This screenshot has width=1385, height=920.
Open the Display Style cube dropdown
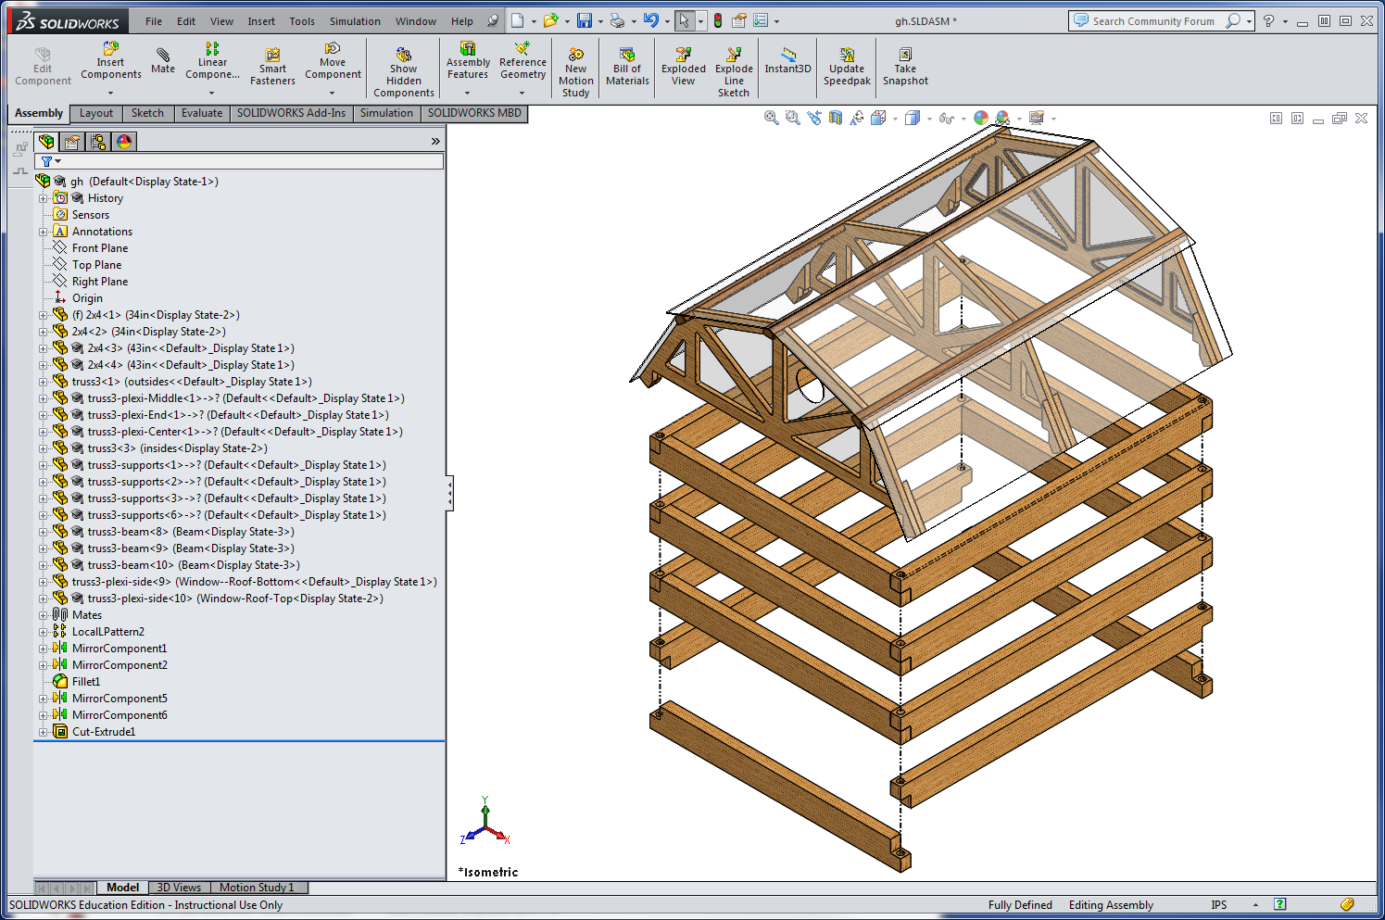(x=929, y=119)
